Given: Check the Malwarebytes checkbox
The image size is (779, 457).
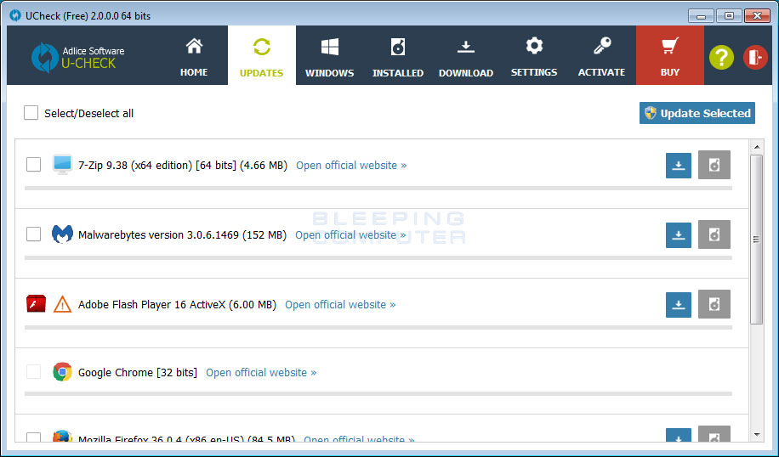Looking at the screenshot, I should point(33,234).
